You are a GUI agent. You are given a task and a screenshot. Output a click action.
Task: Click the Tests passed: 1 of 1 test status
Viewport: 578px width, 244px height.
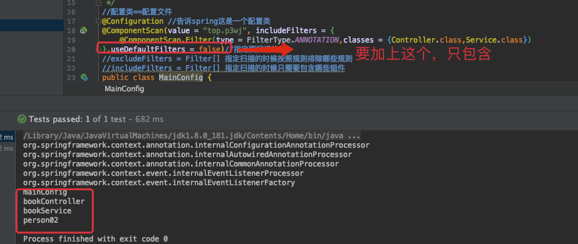coord(96,119)
